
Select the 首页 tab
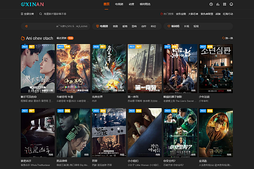(106, 4)
